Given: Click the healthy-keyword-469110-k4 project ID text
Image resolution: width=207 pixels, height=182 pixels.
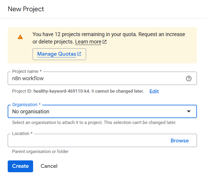Looking at the screenshot, I should pos(62,91).
